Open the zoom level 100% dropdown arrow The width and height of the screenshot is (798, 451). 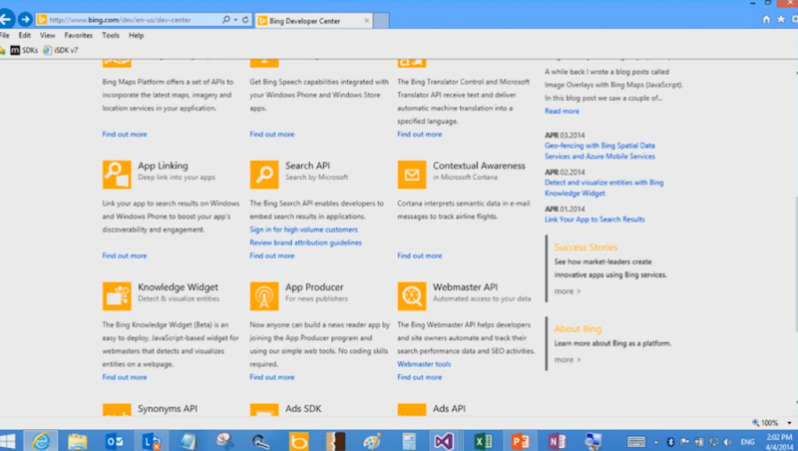[789, 422]
